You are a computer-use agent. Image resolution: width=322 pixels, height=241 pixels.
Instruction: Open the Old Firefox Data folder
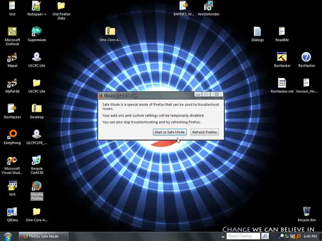(61, 10)
